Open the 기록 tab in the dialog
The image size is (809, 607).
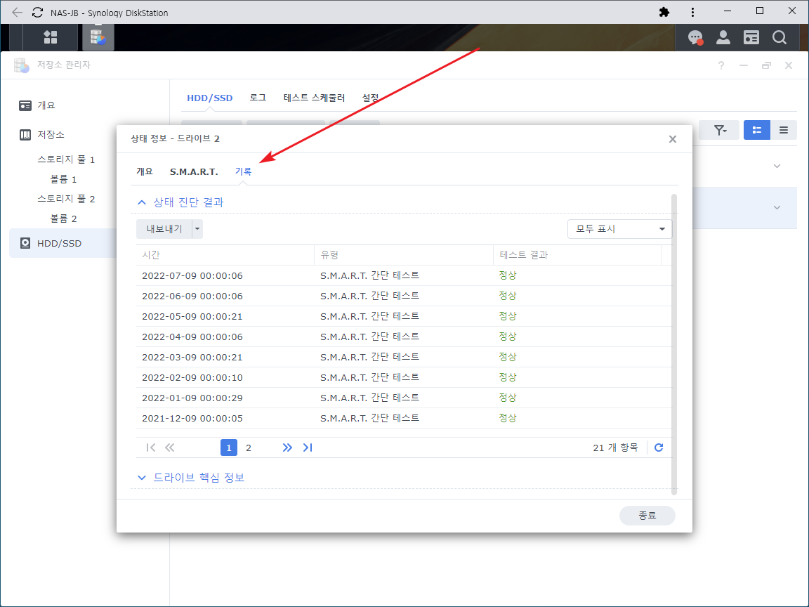[244, 171]
